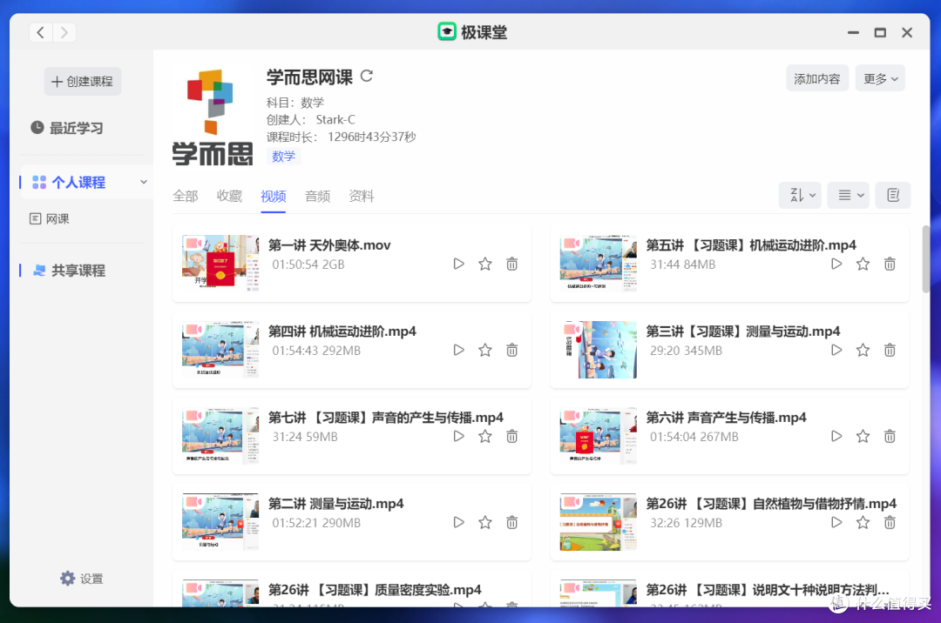Star 第26讲 自然植物与借物抒情 video

863,522
